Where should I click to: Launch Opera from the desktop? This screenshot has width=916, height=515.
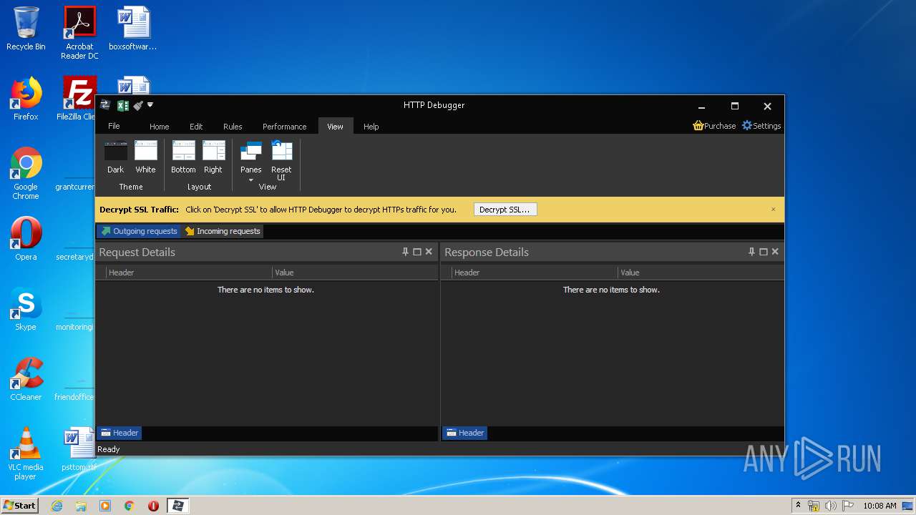point(26,239)
